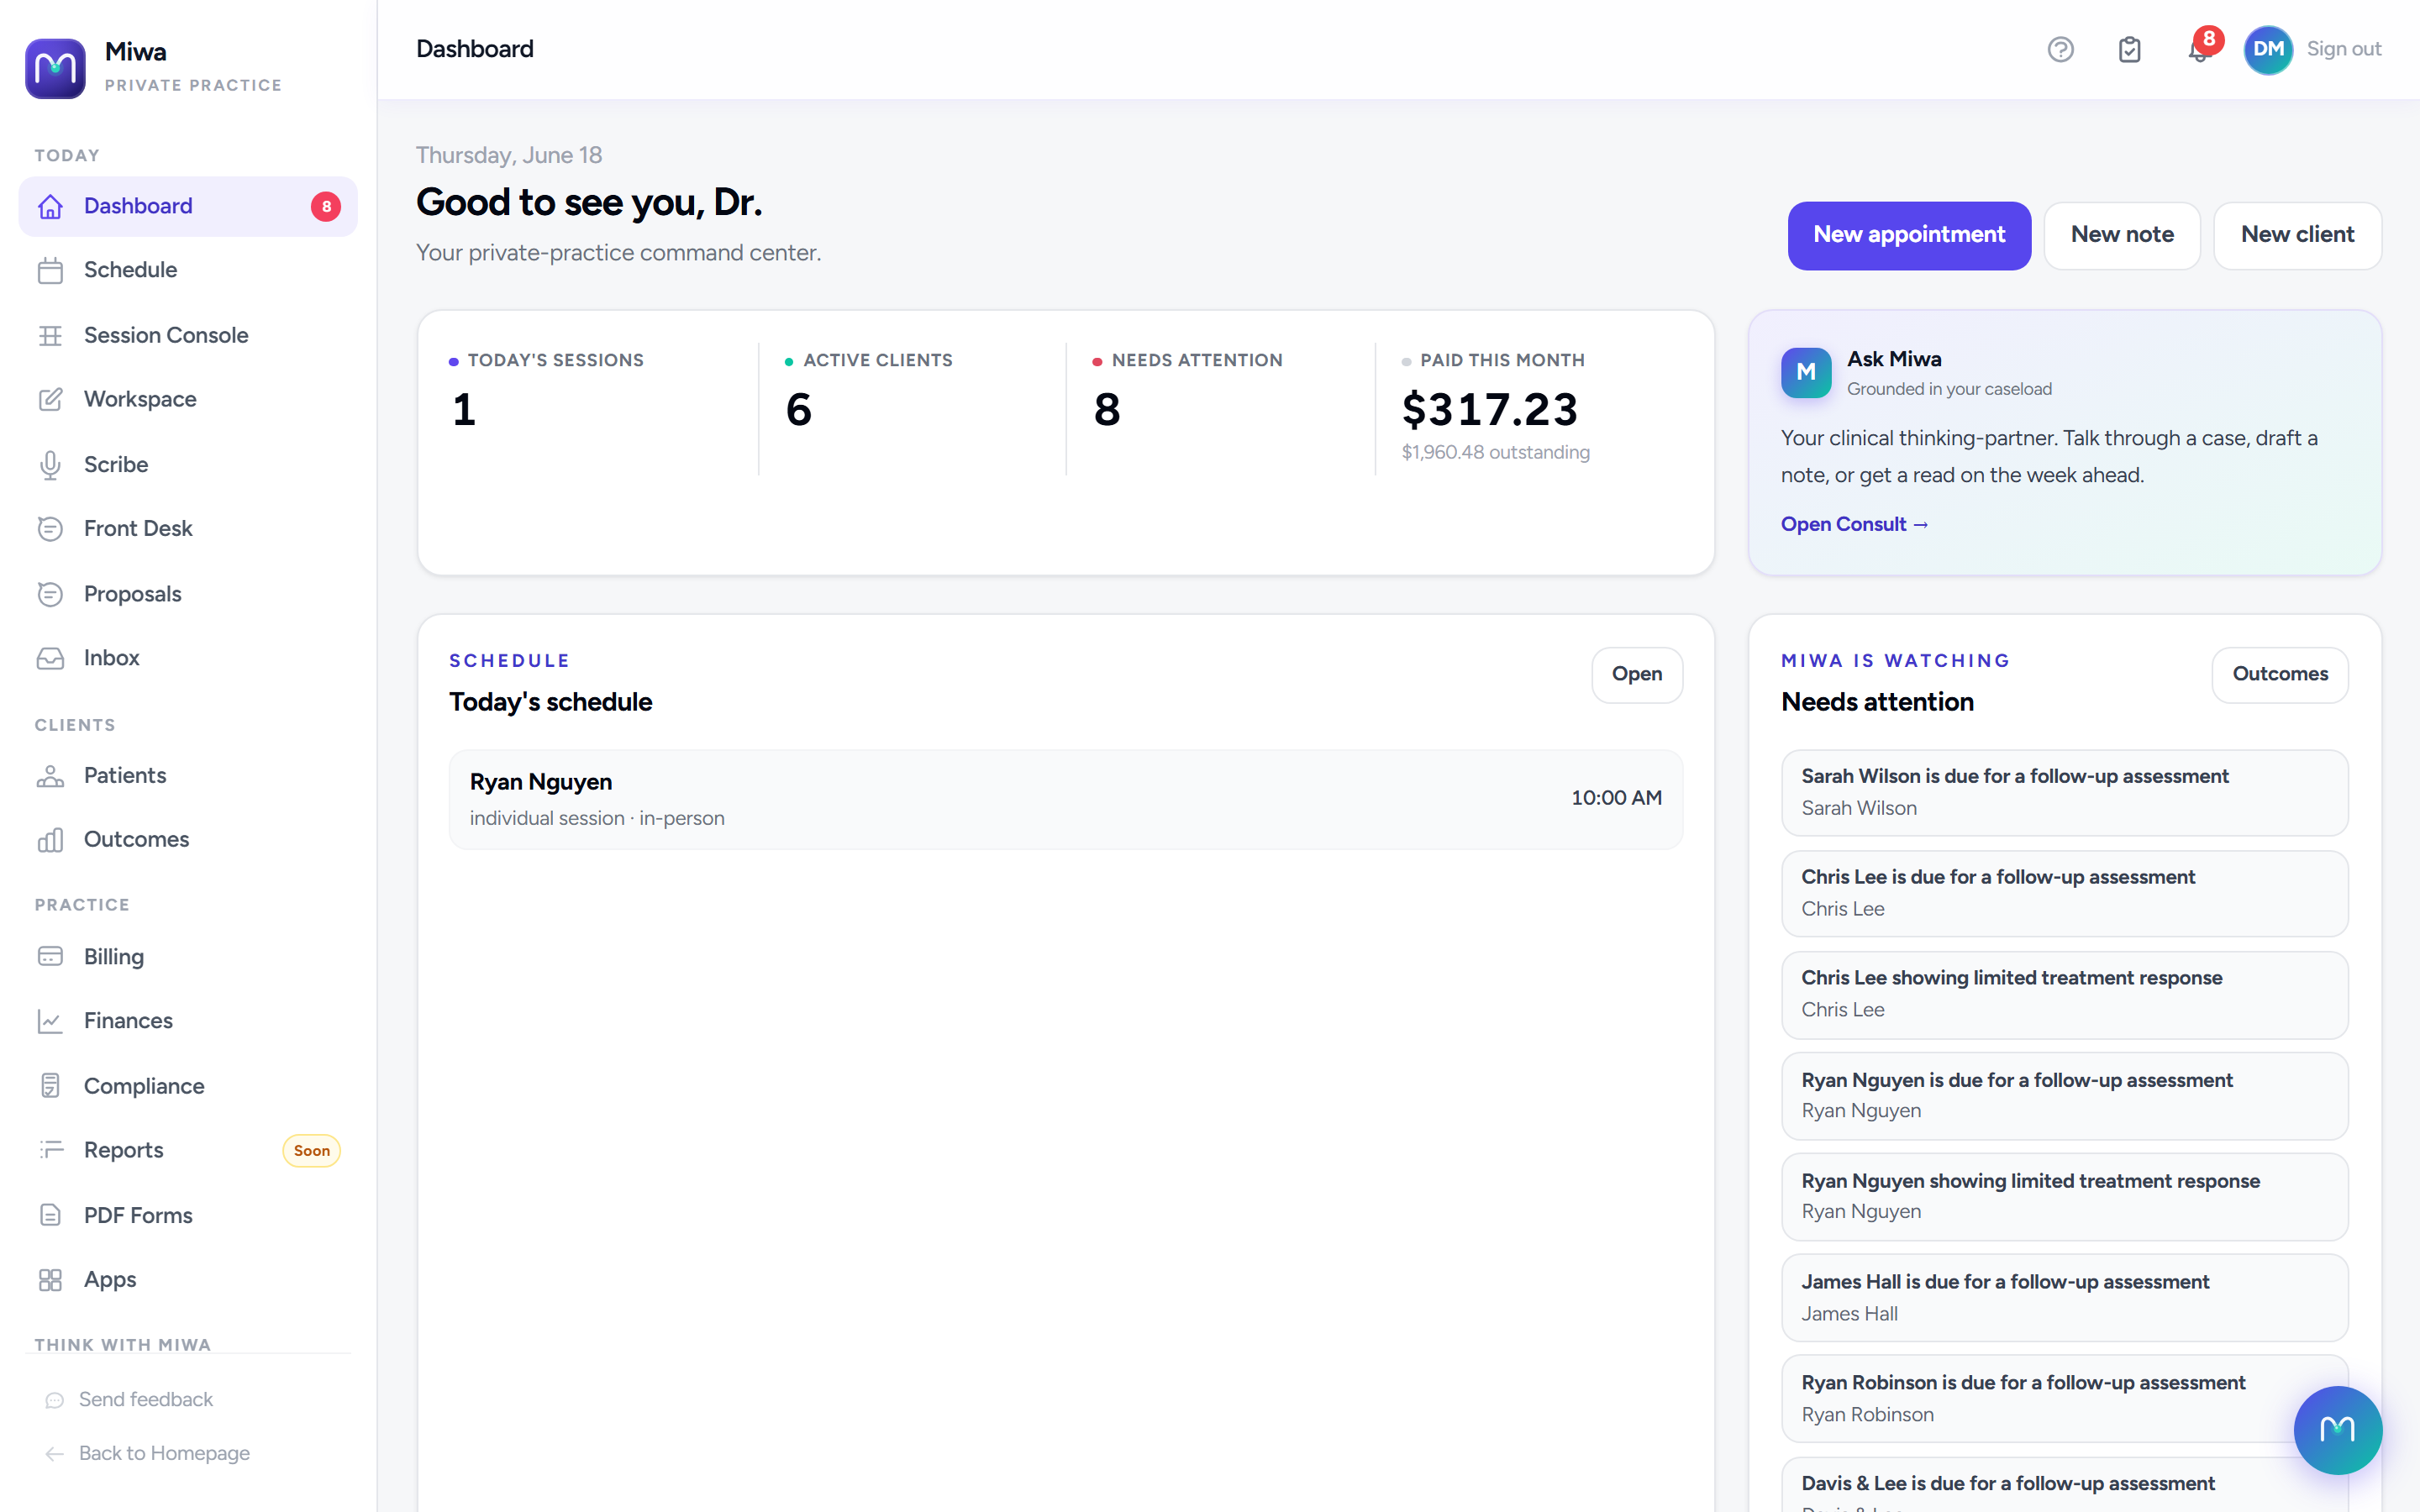Click the Miwa logo icon
This screenshot has height=1512, width=2420.
[55, 68]
